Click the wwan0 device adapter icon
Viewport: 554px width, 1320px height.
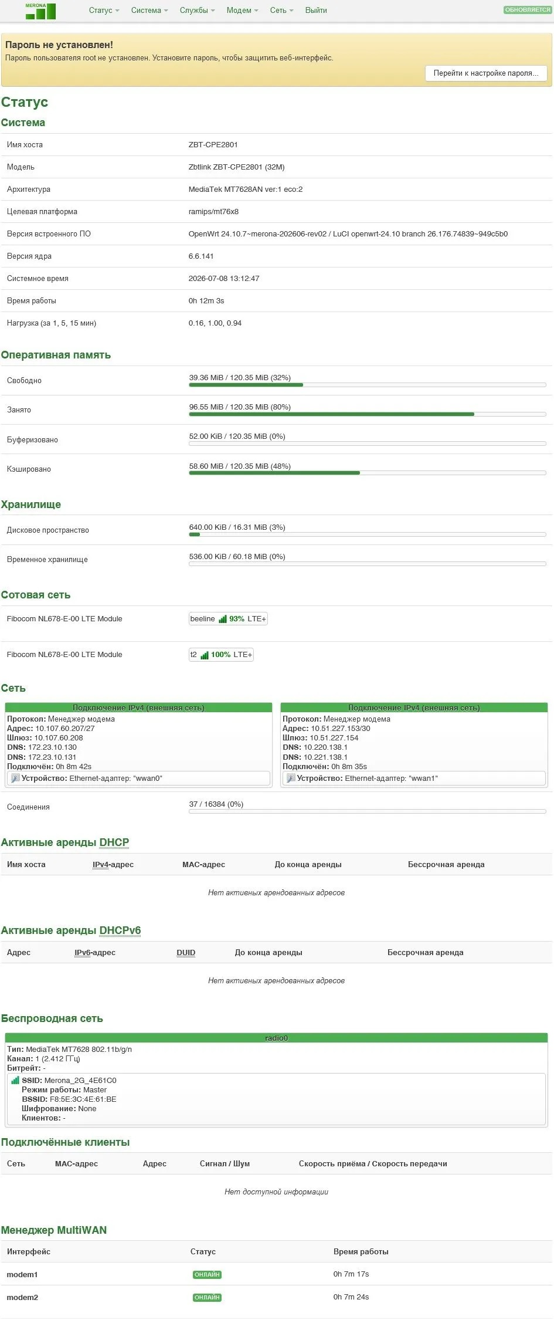pos(15,779)
